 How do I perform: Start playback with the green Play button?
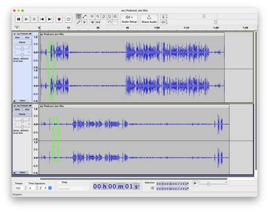[x=26, y=19]
